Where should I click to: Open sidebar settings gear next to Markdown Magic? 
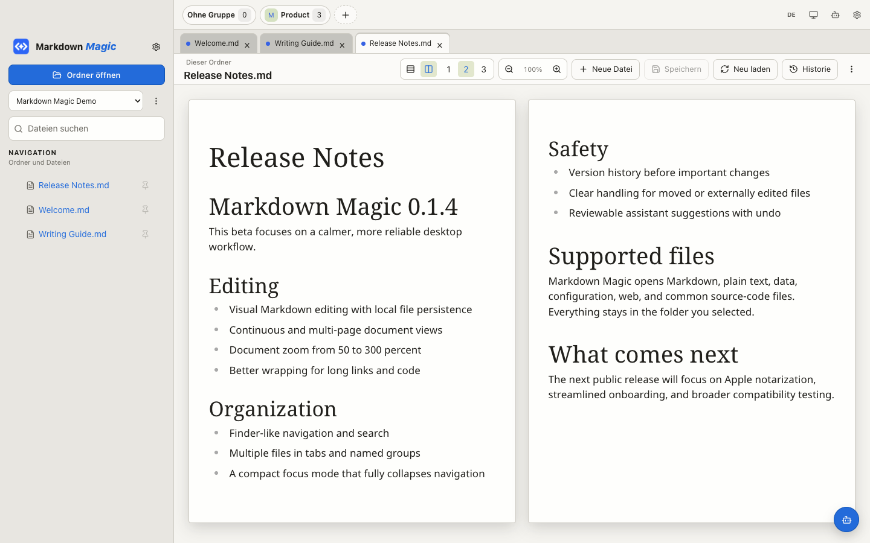156,46
